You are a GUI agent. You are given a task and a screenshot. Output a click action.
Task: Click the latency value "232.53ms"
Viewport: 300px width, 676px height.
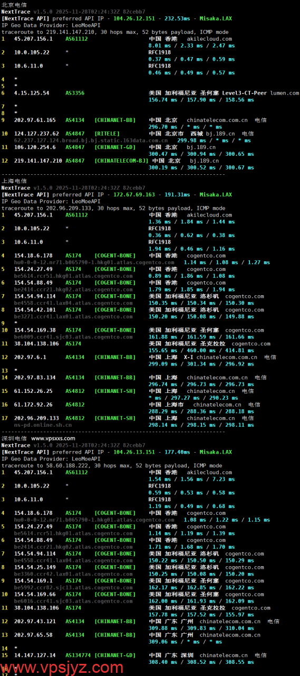coord(178,18)
